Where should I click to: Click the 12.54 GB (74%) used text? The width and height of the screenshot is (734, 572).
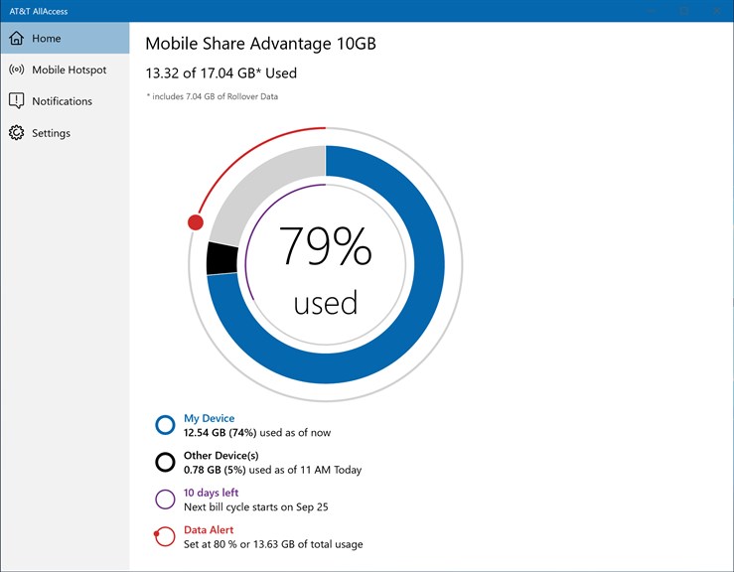pyautogui.click(x=257, y=433)
